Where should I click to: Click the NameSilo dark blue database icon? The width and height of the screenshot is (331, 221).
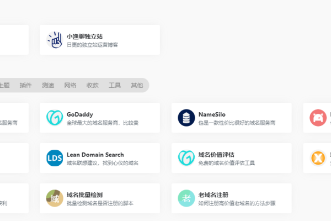[186, 118]
